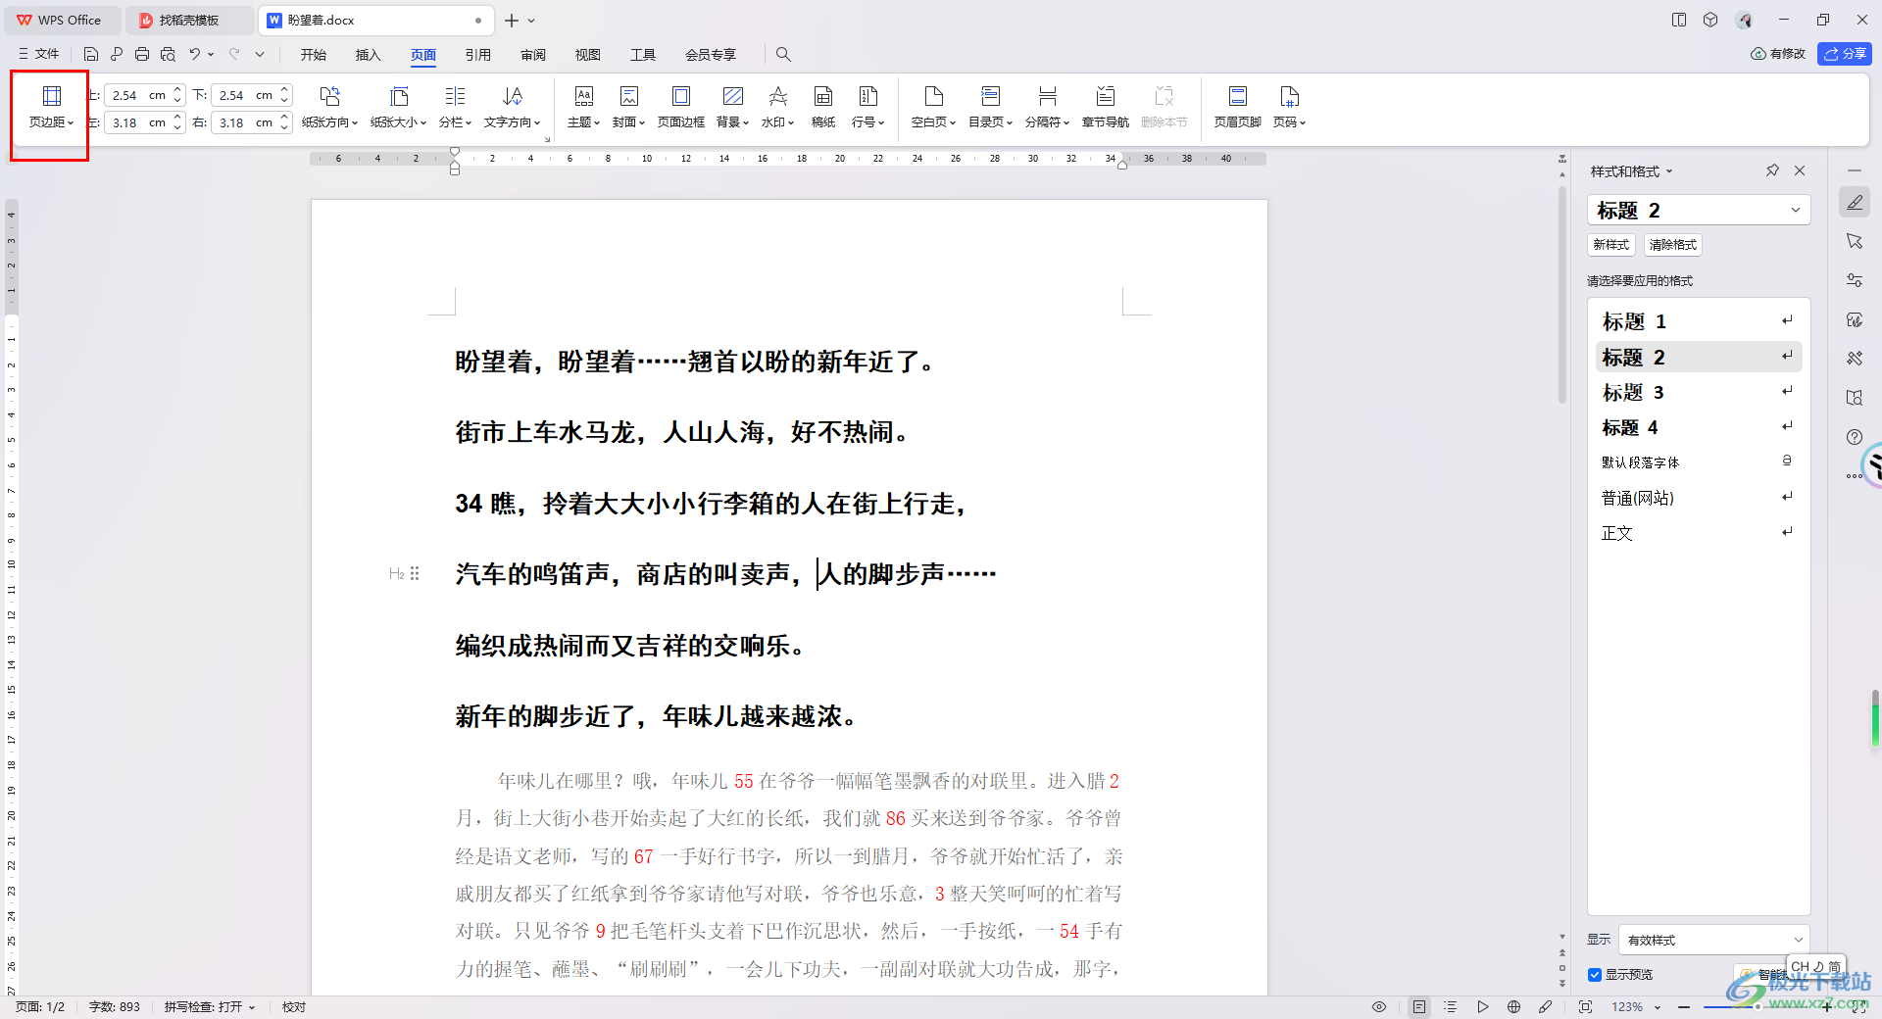Pin the 样式和格式 panel
1882x1019 pixels.
tap(1772, 170)
